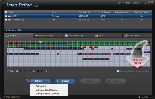Click the bar chart Report icon

[x=96, y=36]
